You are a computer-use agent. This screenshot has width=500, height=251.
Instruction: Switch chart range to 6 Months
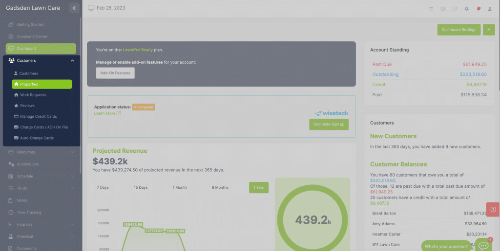(x=220, y=187)
